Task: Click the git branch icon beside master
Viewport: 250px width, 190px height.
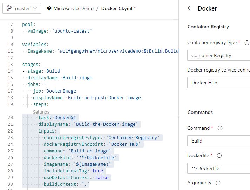Action: point(9,8)
